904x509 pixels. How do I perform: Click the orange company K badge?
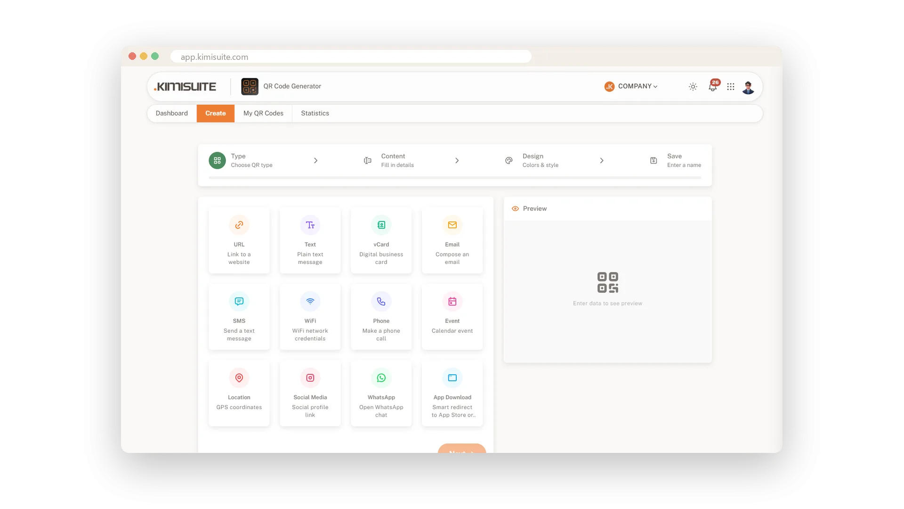click(x=609, y=86)
